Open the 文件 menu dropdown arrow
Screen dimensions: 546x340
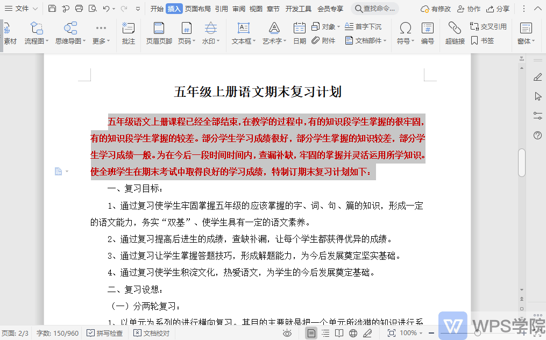(x=35, y=9)
